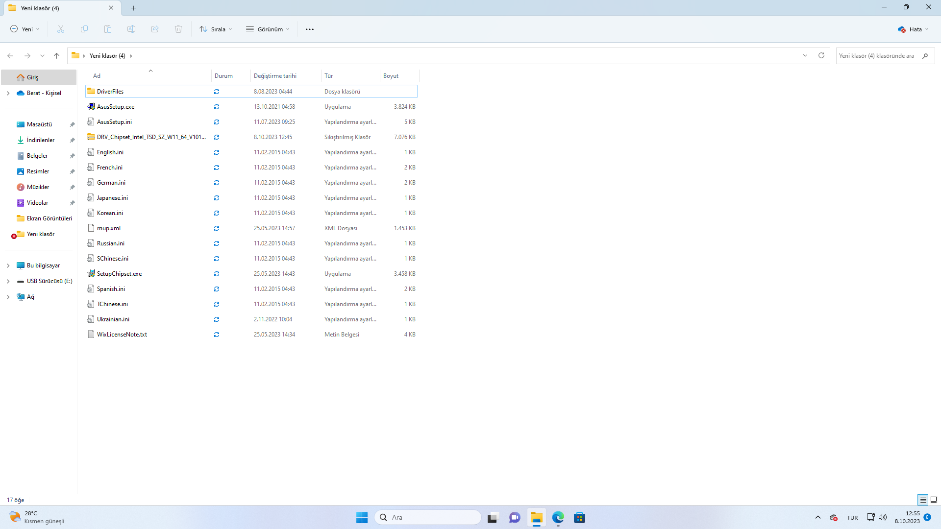Sort by the Boyut column header
The width and height of the screenshot is (941, 529).
coord(399,76)
